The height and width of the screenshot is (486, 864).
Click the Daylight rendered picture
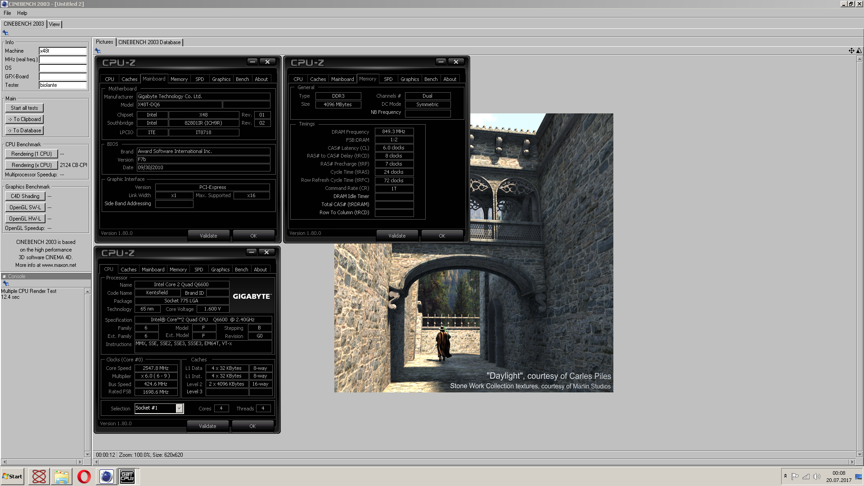click(473, 253)
